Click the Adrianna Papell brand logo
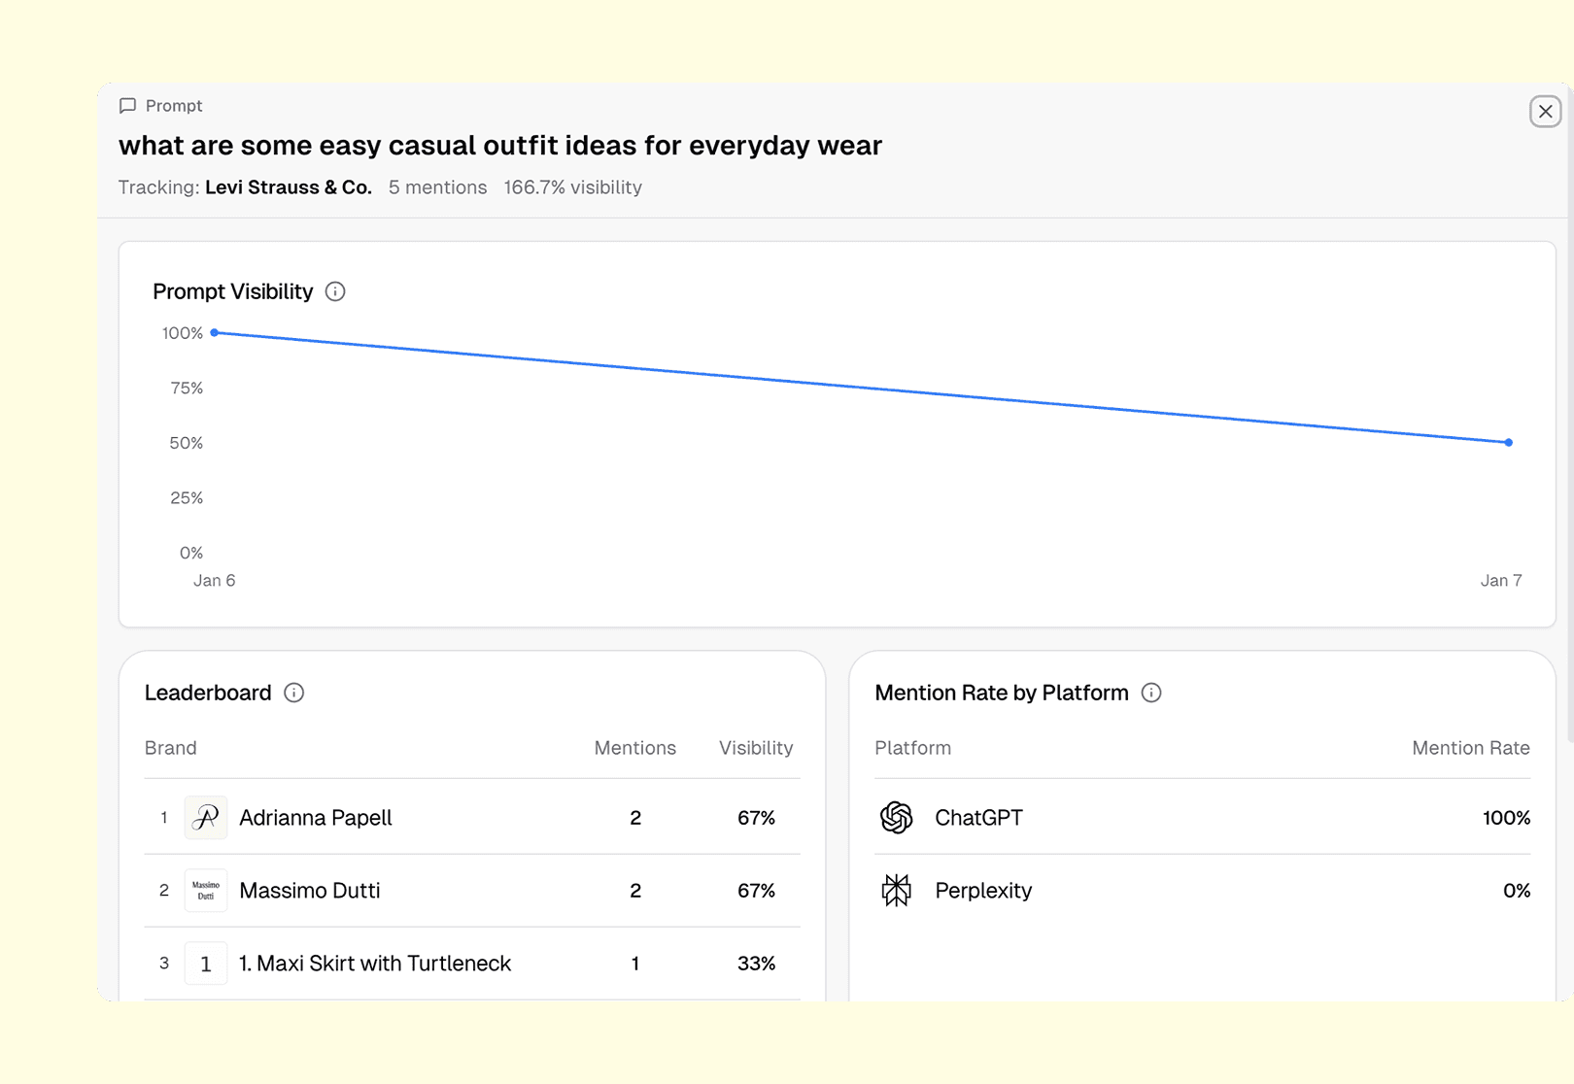 [x=206, y=818]
